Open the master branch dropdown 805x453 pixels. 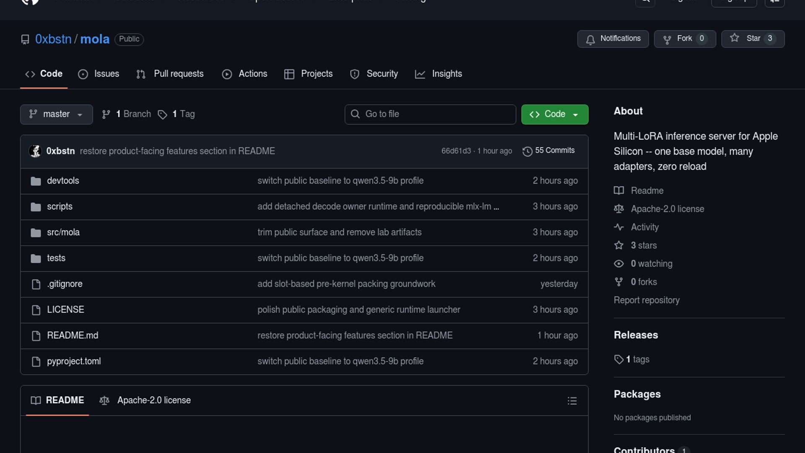click(x=56, y=114)
